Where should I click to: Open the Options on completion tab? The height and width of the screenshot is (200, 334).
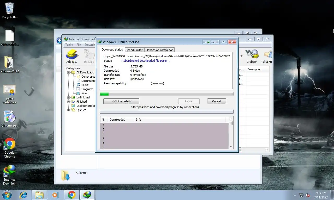159,50
